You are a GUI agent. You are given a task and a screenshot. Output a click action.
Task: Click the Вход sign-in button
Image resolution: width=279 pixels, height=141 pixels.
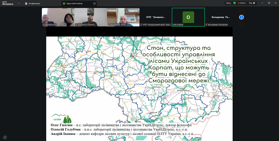point(228,3)
